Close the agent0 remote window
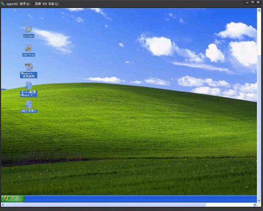 (258, 2)
